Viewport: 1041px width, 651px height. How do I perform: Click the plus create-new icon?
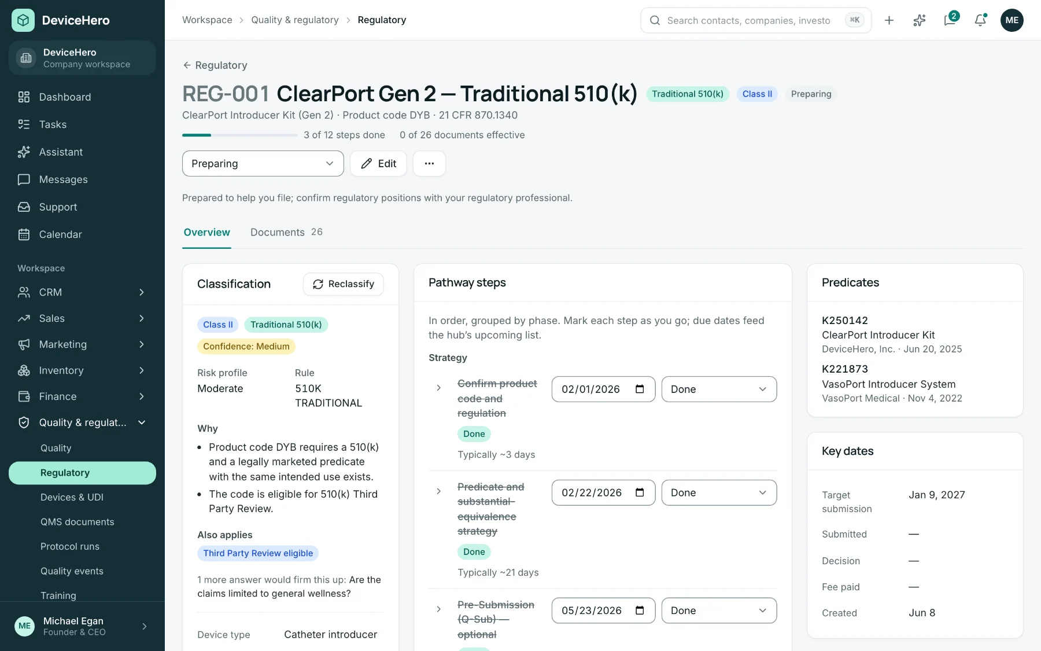coord(889,20)
